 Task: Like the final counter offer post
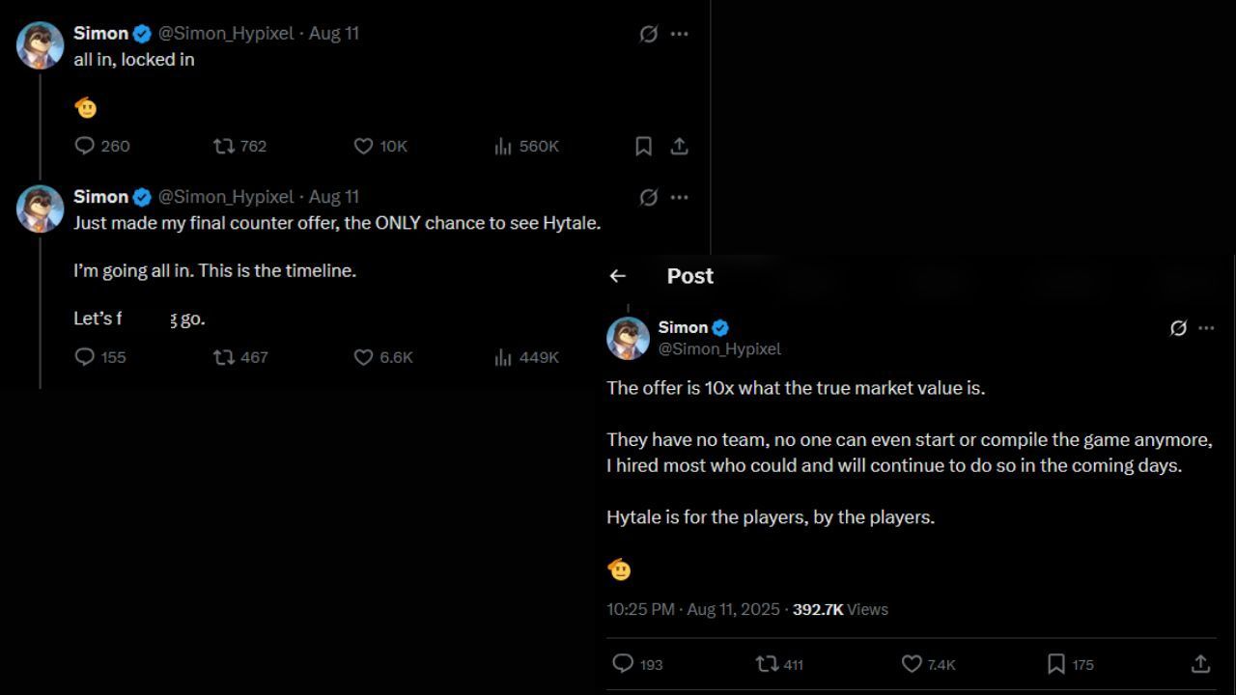pyautogui.click(x=363, y=357)
